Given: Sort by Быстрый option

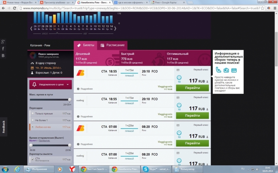Looking at the screenshot, I should [x=142, y=58].
